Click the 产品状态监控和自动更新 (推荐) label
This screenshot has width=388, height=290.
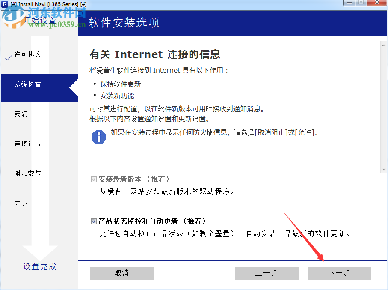[x=152, y=221]
